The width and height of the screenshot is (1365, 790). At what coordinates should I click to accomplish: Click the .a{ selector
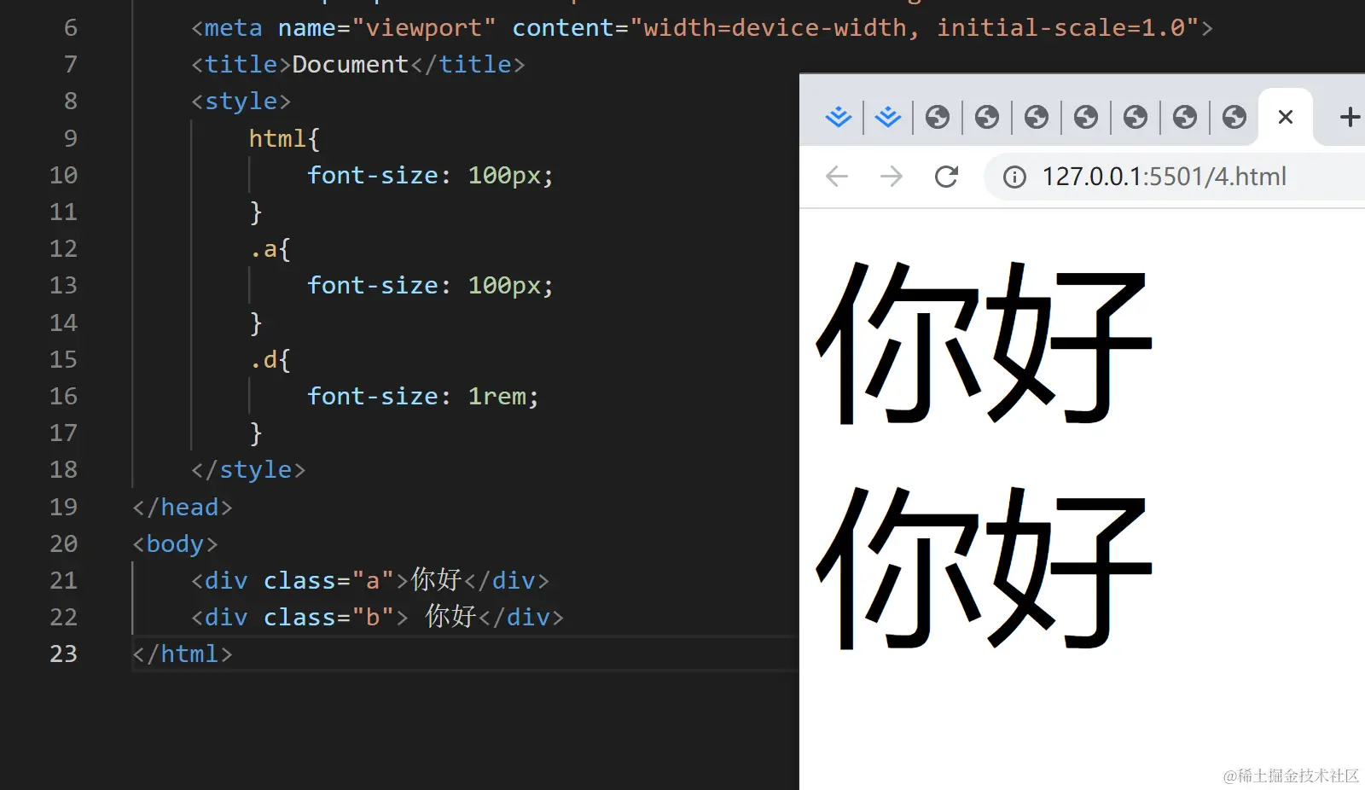coord(270,249)
